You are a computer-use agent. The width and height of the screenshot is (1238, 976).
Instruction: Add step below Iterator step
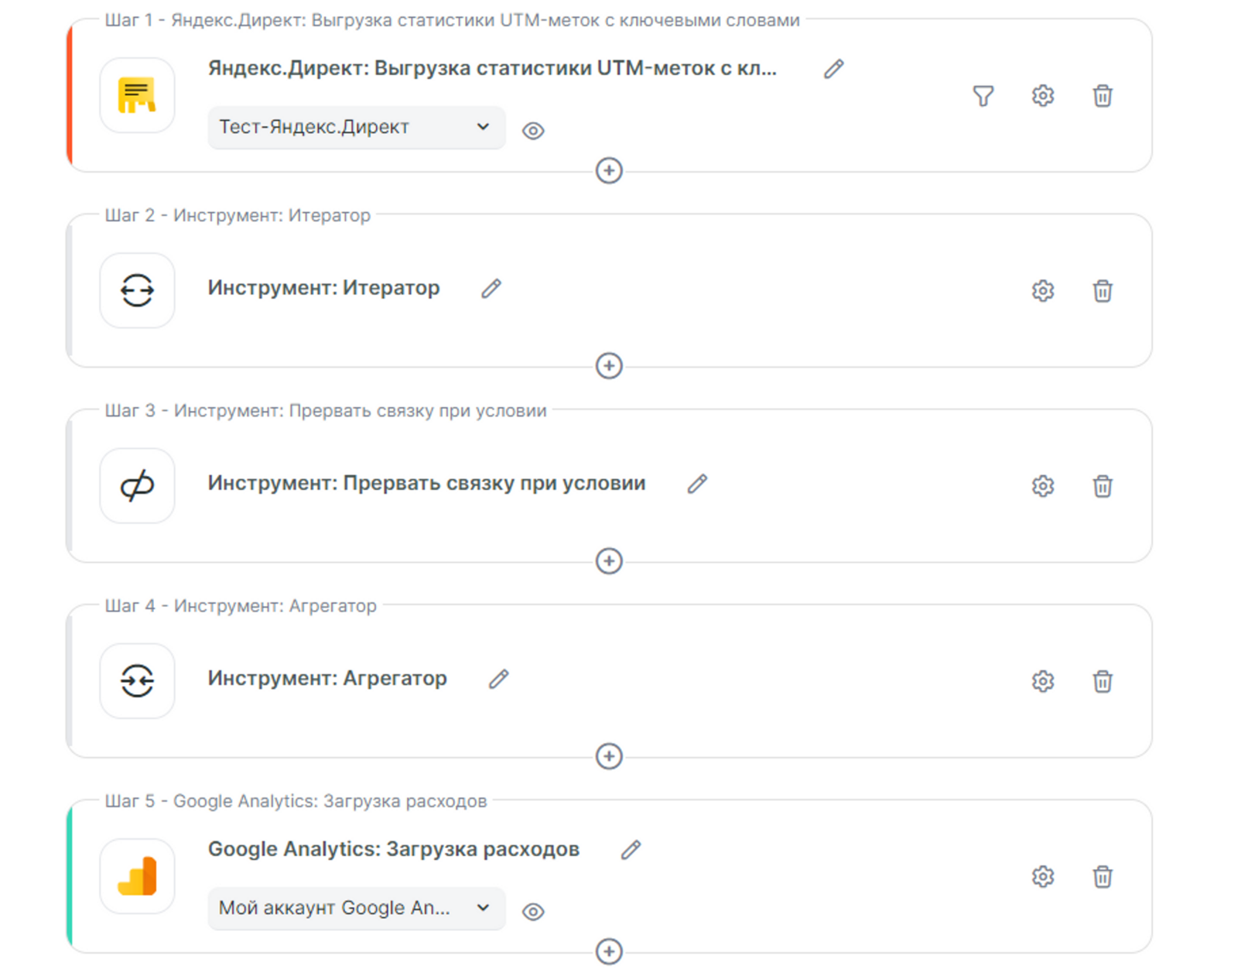609,365
